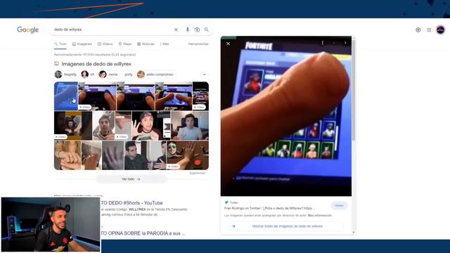The height and width of the screenshot is (253, 450).
Task: Open thumbnail of man with green sunglasses
Action: pyautogui.click(x=188, y=155)
